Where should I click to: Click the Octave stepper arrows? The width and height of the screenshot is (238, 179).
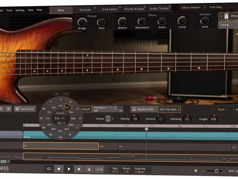(108, 119)
